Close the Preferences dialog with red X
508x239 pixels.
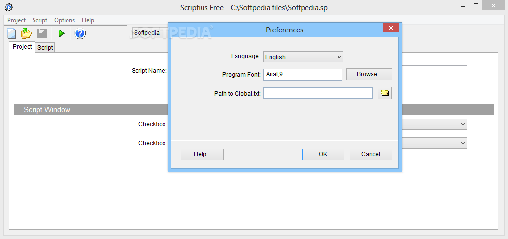[x=391, y=28]
